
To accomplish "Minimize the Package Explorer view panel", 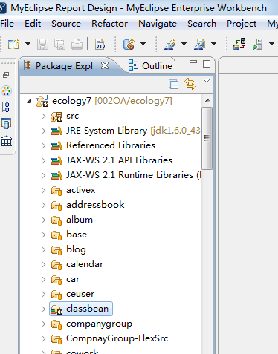I will [x=193, y=62].
